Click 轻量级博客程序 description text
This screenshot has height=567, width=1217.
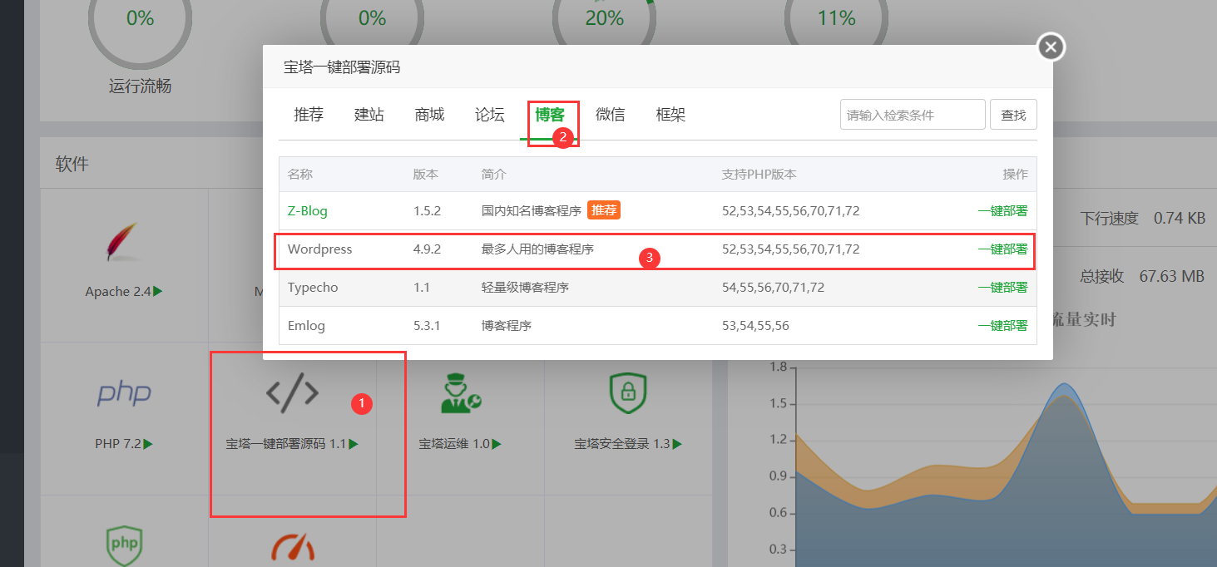click(525, 288)
